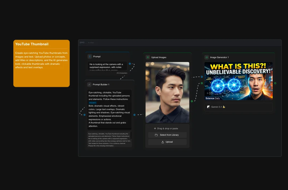Click the Upload button
The image size is (288, 190).
click(x=167, y=142)
